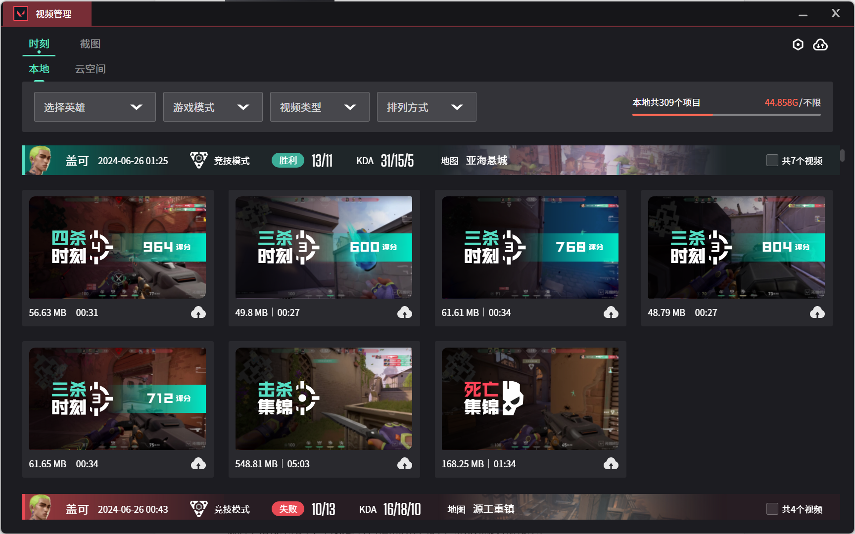
Task: Click the 胜利 result badge
Action: click(288, 160)
